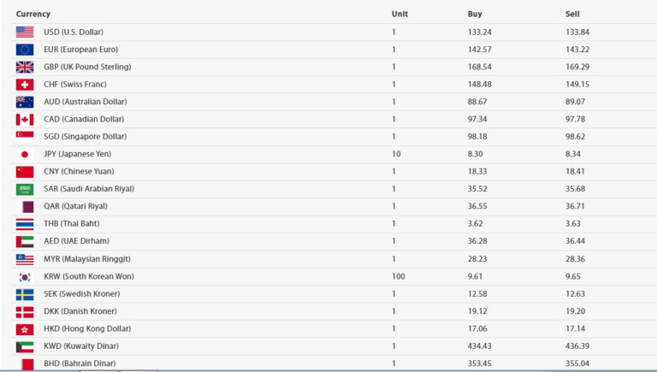Click the Sell column header

pyautogui.click(x=572, y=14)
